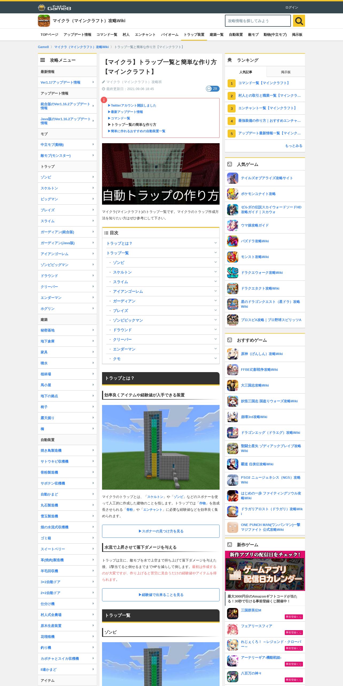Click the yellow search magnifier button
This screenshot has width=343, height=686.
[299, 21]
